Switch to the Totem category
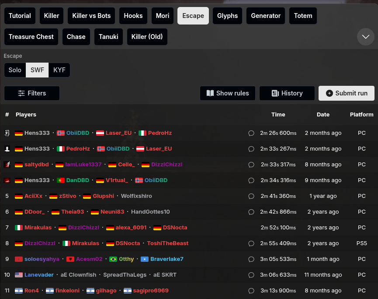 coord(303,16)
